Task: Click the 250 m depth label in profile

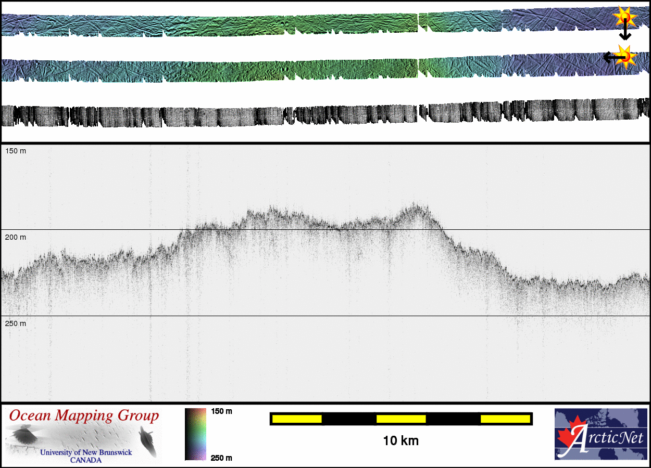Action: point(16,323)
